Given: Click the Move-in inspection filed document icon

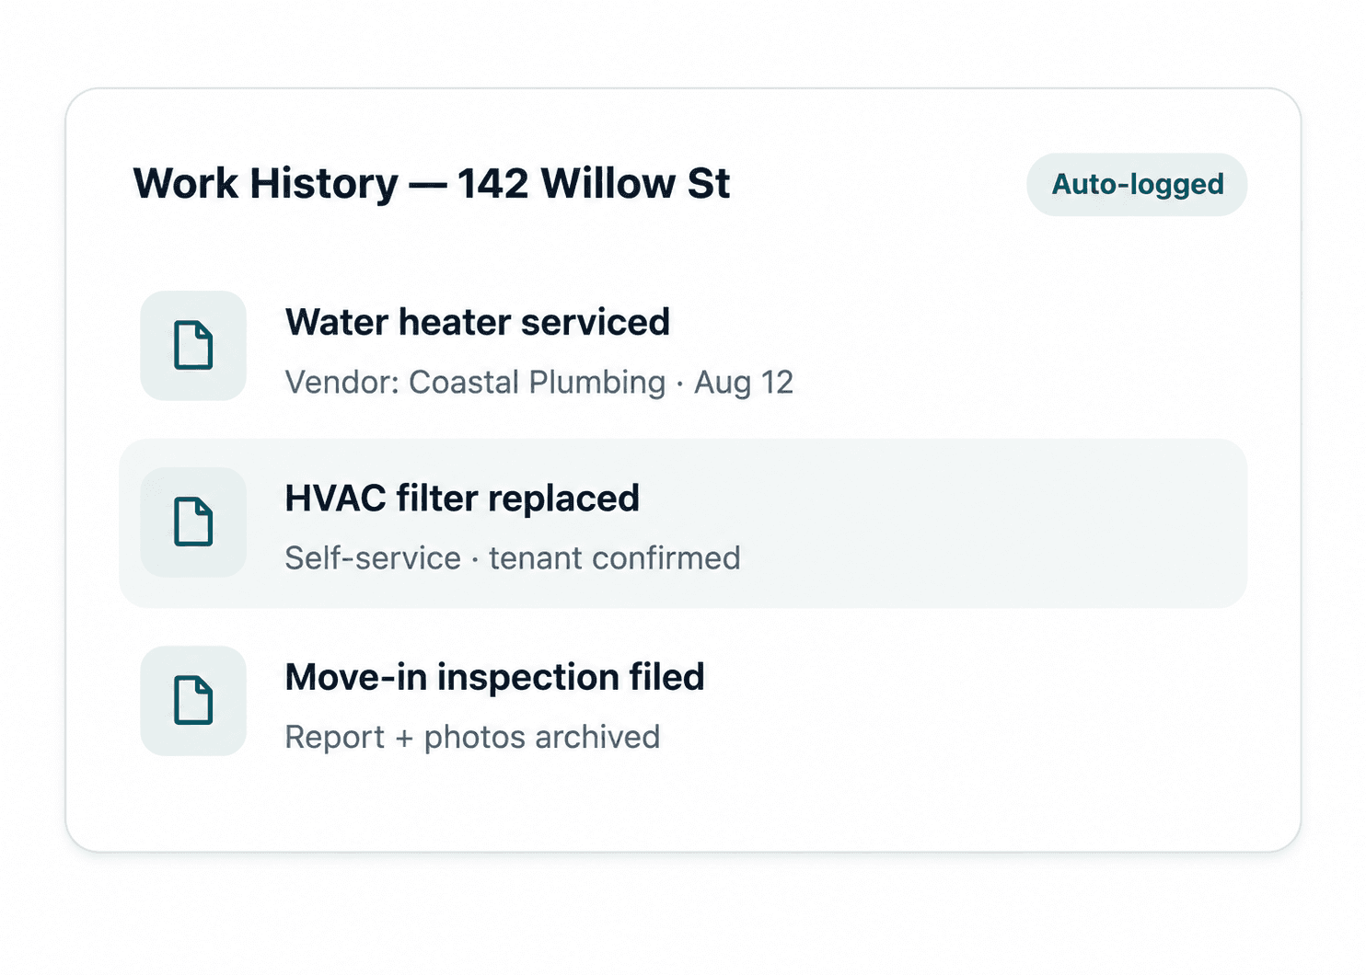Looking at the screenshot, I should tap(193, 701).
